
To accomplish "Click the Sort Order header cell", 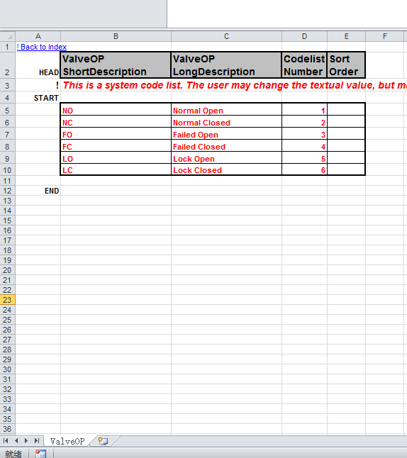I will point(346,65).
